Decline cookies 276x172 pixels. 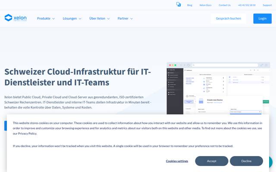pyautogui.click(x=246, y=161)
